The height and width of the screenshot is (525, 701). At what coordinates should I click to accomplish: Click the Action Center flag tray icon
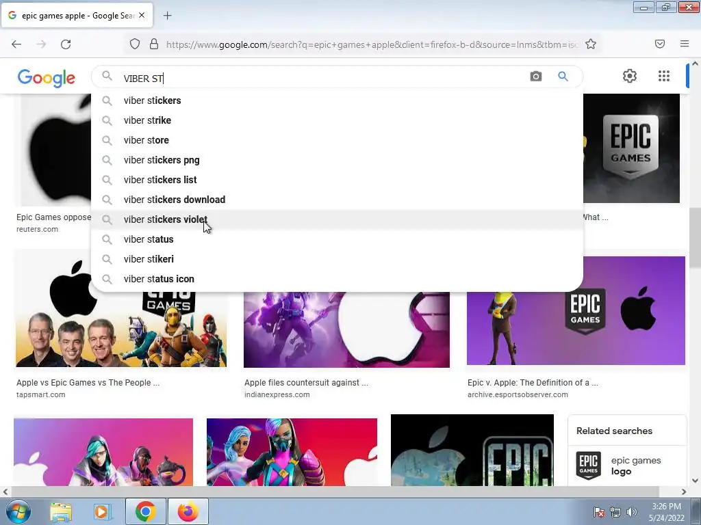[x=599, y=512]
